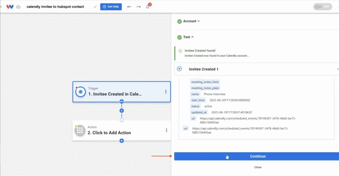The image size is (339, 176).
Task: Click the status field tag
Action: [x=195, y=106]
